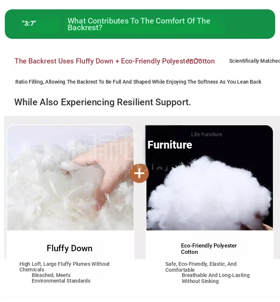The width and height of the screenshot is (280, 302).
Task: Click the green backrest comfort banner
Action: [x=140, y=24]
